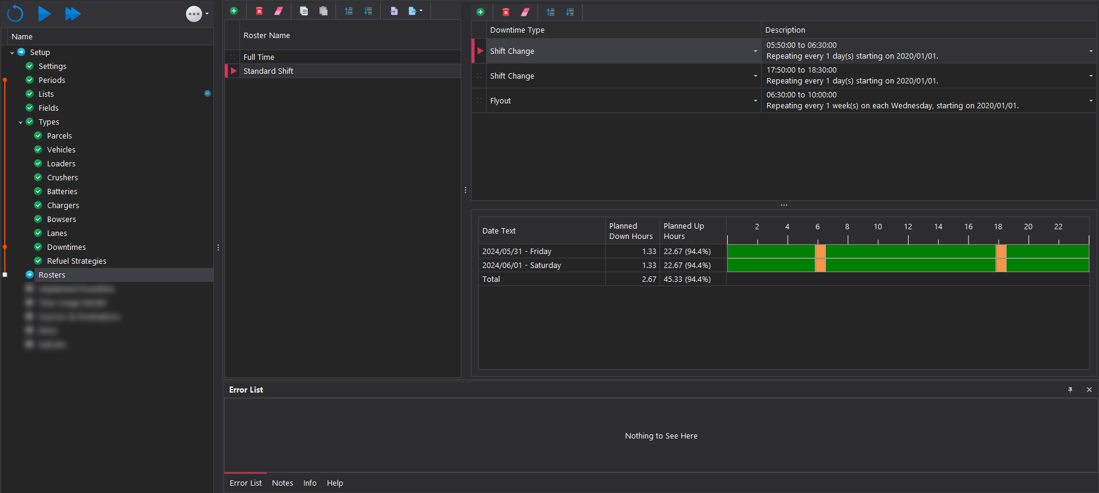Open the Flyout downtime type dropdown
The image size is (1099, 493).
[x=755, y=101]
